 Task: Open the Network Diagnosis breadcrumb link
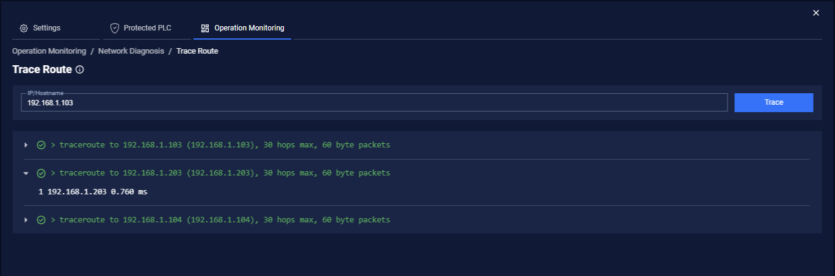point(131,51)
